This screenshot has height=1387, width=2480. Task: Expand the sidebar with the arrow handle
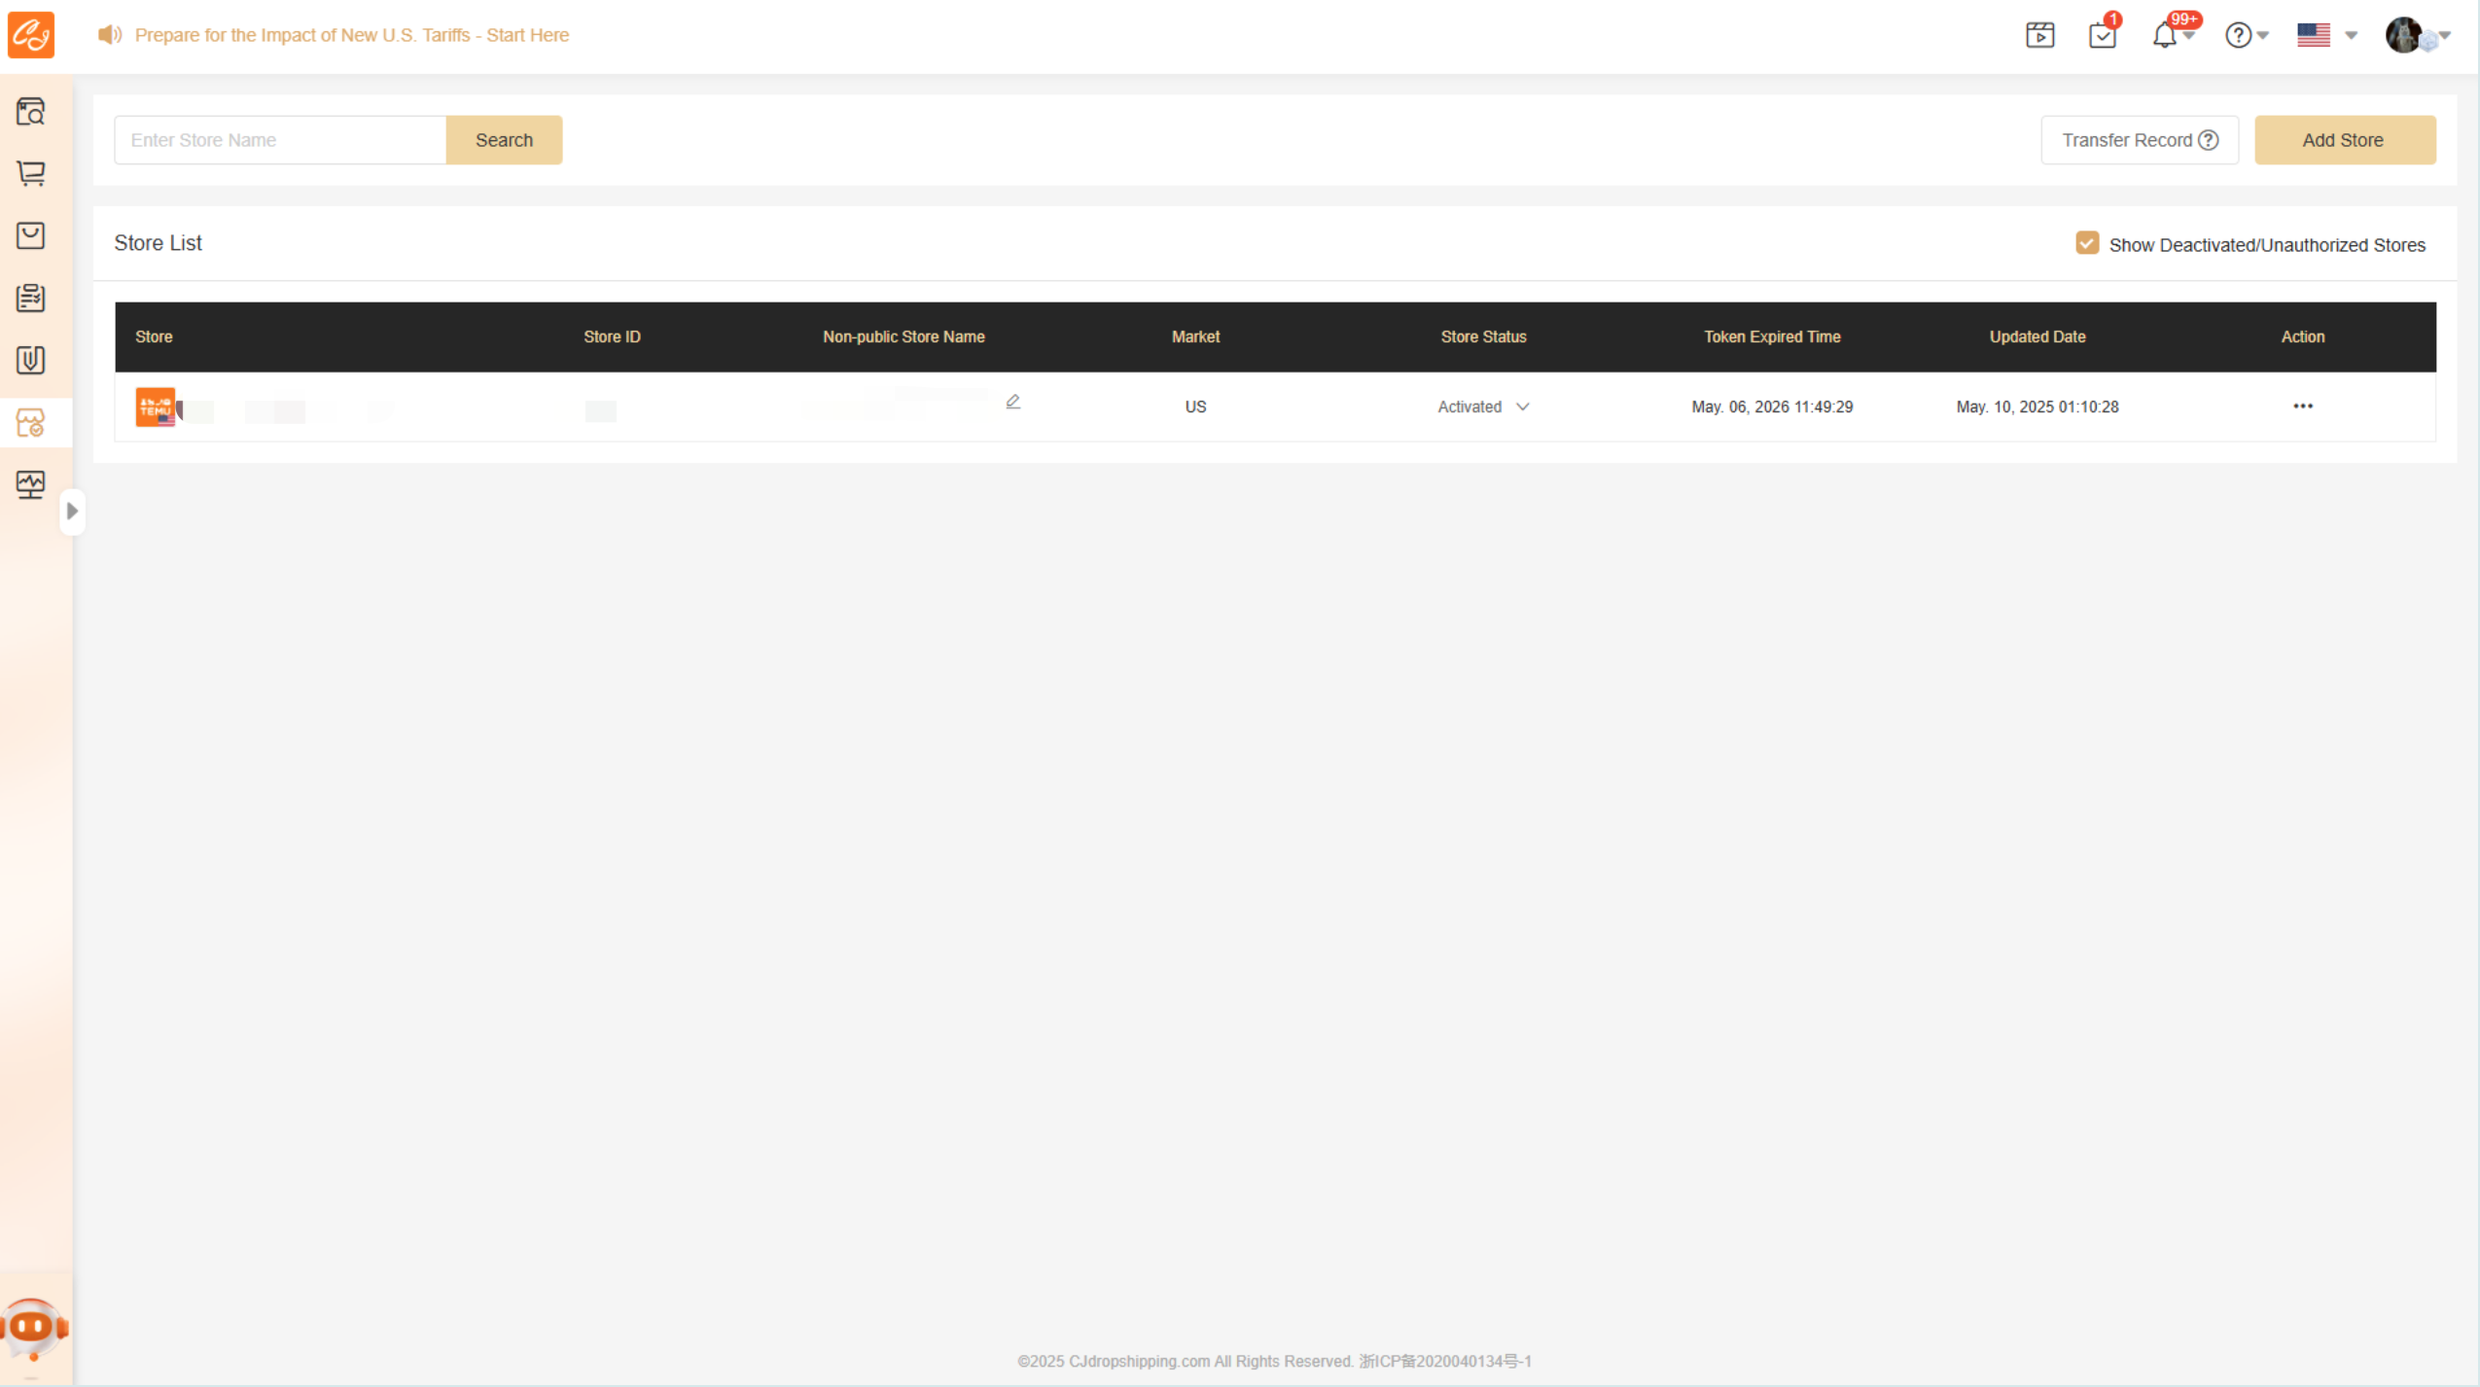point(72,511)
